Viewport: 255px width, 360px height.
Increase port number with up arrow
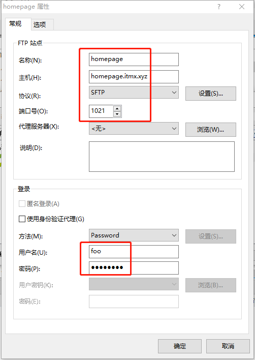(x=117, y=108)
